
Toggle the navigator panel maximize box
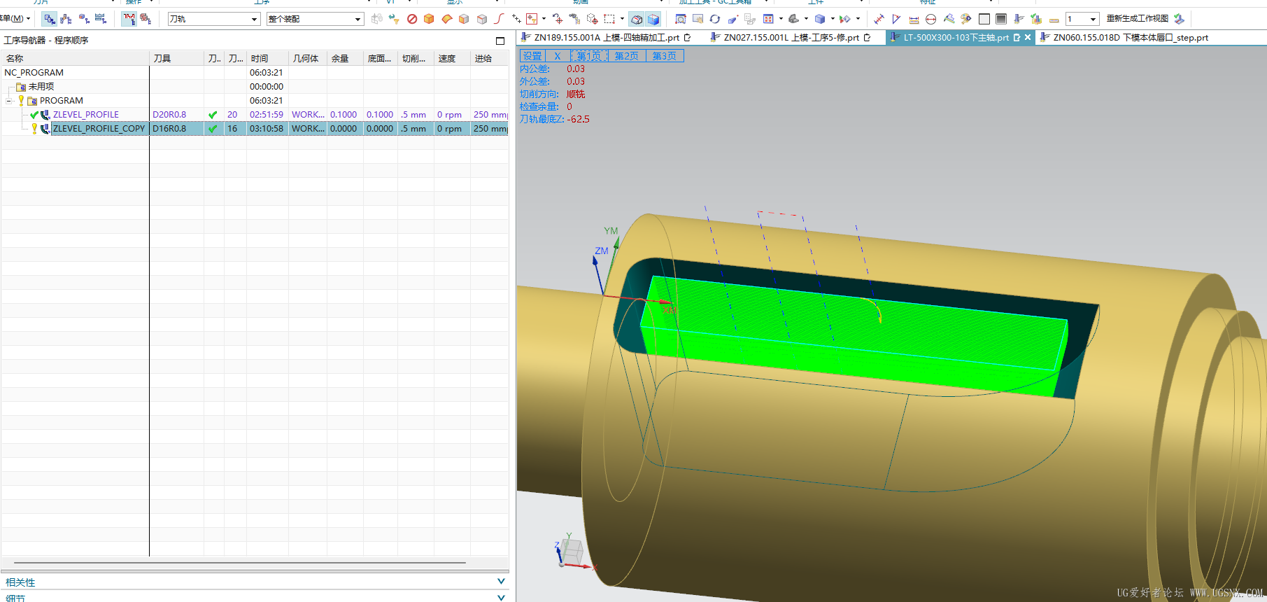tap(500, 41)
